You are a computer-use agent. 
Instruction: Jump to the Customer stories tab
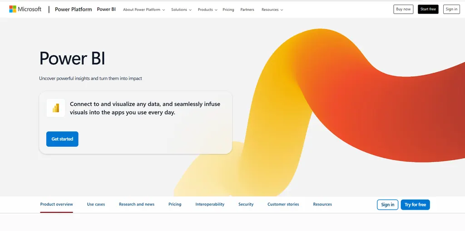tap(283, 205)
